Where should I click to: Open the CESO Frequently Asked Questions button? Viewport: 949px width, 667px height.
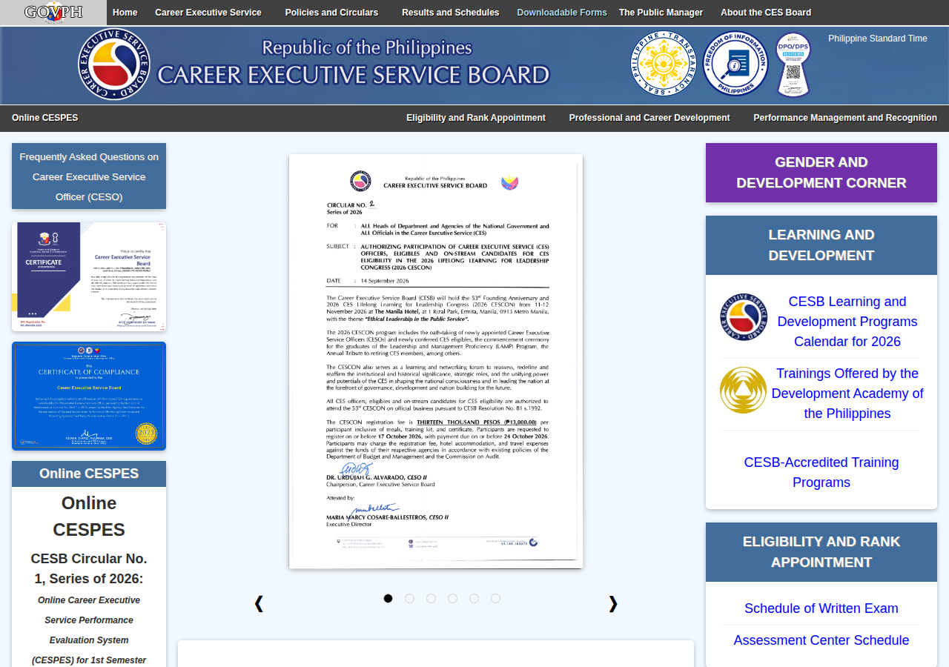point(89,176)
